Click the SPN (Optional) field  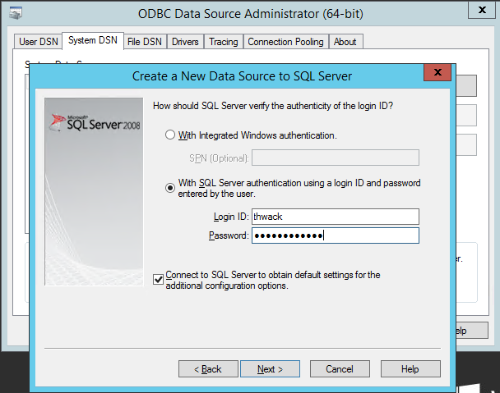[x=336, y=158]
